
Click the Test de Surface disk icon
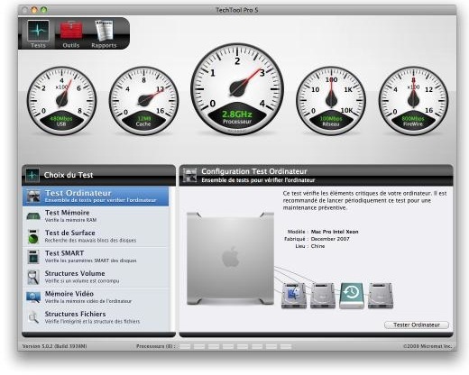pyautogui.click(x=33, y=236)
